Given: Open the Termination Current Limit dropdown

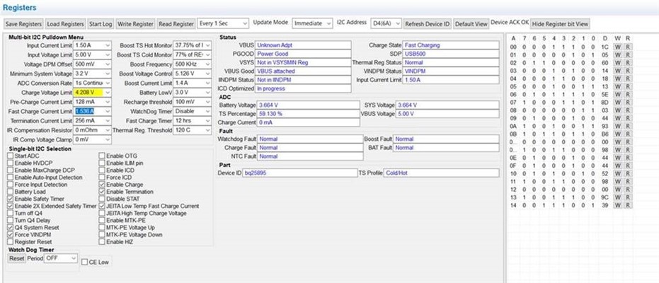Looking at the screenshot, I should [92, 121].
